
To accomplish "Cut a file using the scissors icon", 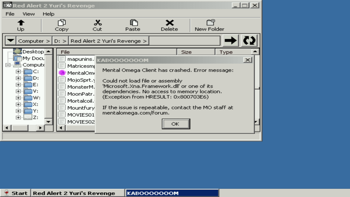I will (x=98, y=25).
